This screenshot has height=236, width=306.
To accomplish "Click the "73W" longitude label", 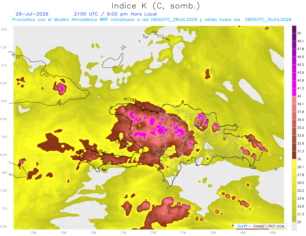I will coord(123,232).
